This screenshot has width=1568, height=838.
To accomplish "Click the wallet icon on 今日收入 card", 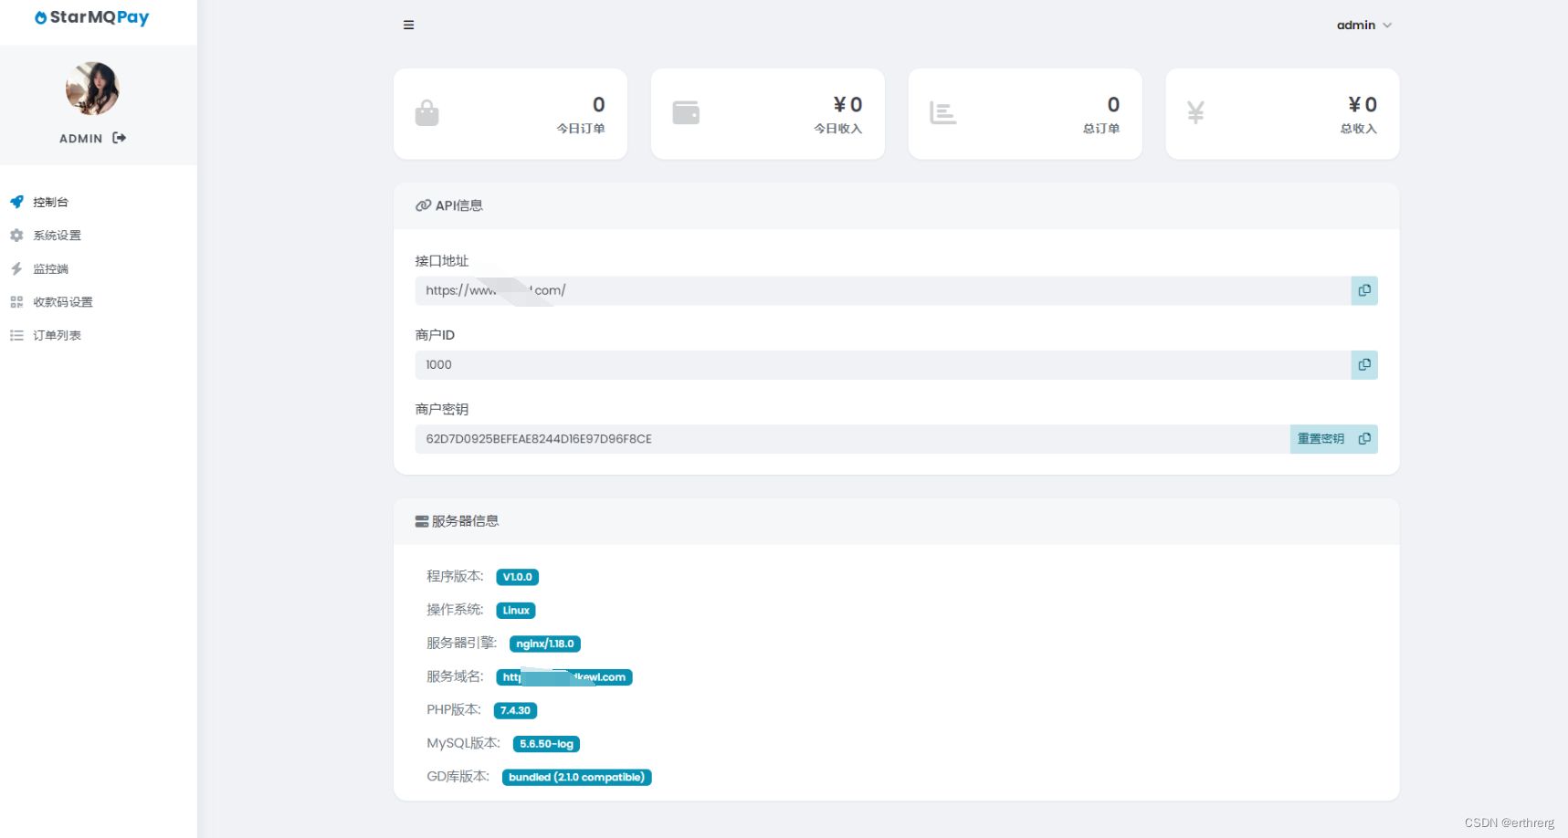I will 686,112.
